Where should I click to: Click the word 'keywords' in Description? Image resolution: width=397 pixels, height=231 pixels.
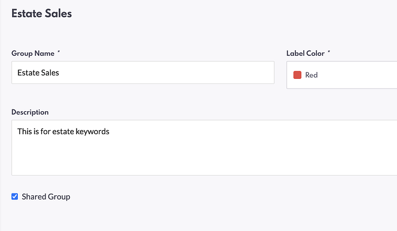click(x=93, y=131)
